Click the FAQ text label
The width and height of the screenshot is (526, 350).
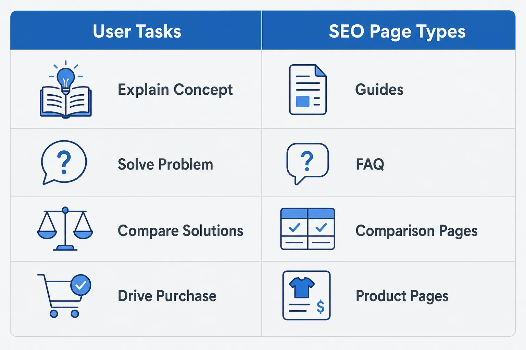pos(370,164)
